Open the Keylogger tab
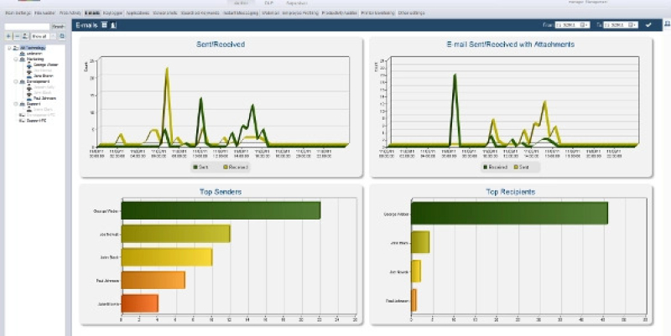The width and height of the screenshot is (671, 336). pos(113,13)
